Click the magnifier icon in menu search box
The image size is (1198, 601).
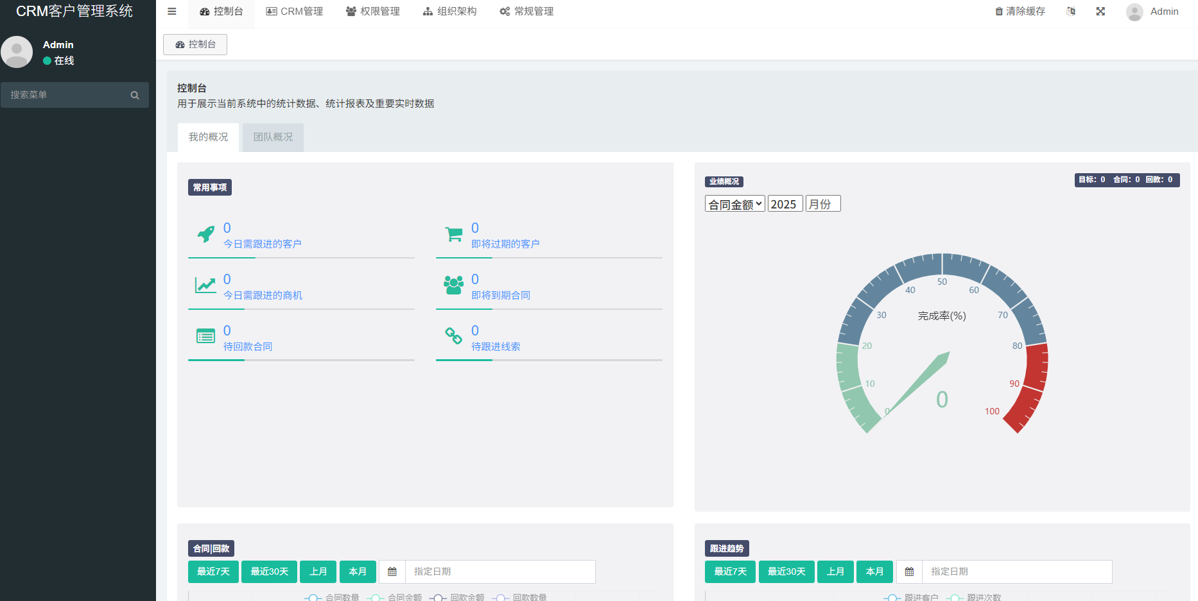[x=135, y=95]
